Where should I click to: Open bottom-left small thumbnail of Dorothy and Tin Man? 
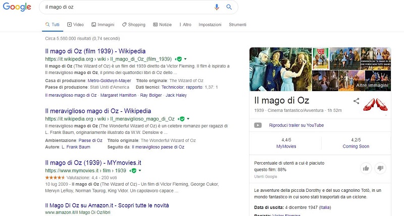click(x=325, y=81)
